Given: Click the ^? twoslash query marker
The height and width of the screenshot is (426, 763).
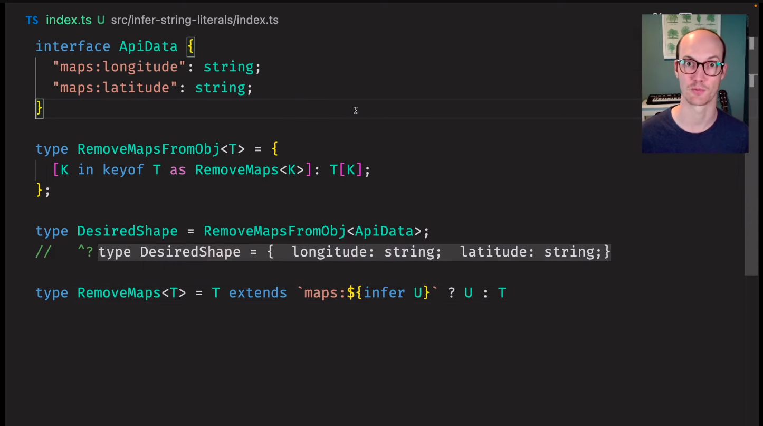Looking at the screenshot, I should [84, 252].
